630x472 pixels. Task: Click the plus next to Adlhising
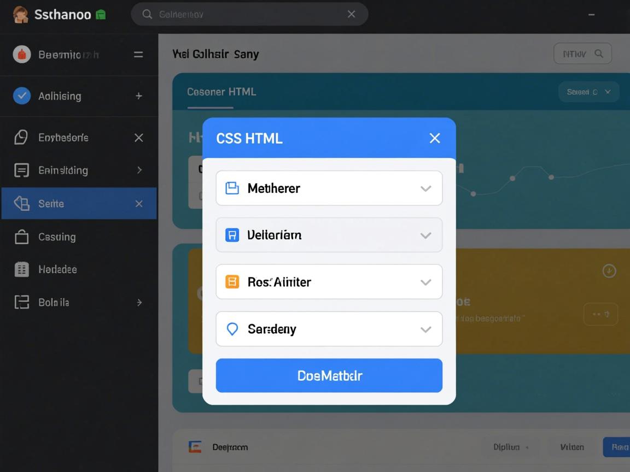point(139,96)
